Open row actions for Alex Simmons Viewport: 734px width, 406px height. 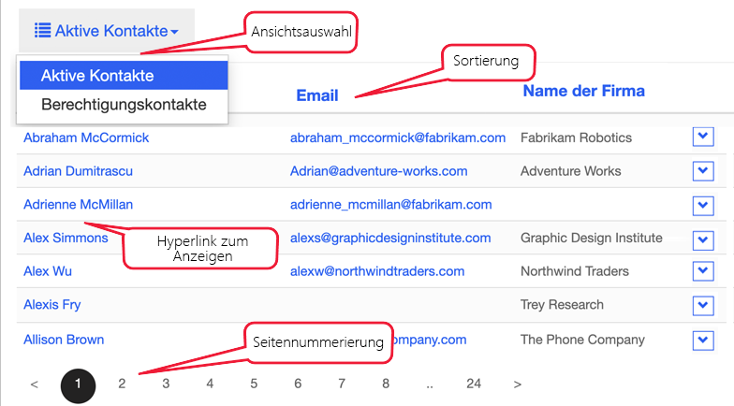(x=703, y=238)
